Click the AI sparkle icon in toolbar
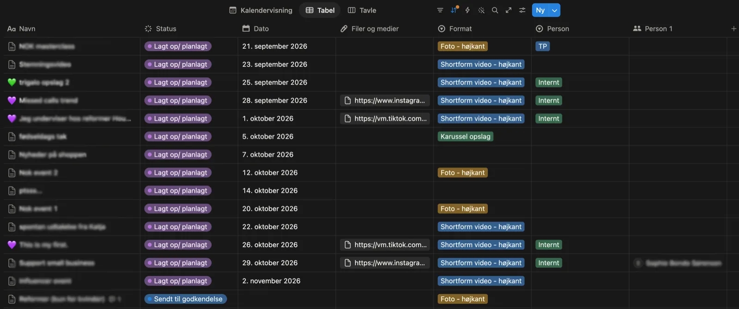 [x=481, y=10]
